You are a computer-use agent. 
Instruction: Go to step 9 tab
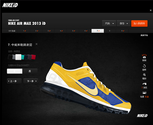point(122,31)
